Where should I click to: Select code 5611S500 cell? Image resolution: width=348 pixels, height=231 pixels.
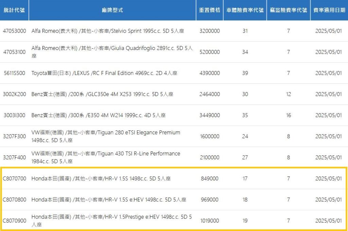click(14, 73)
